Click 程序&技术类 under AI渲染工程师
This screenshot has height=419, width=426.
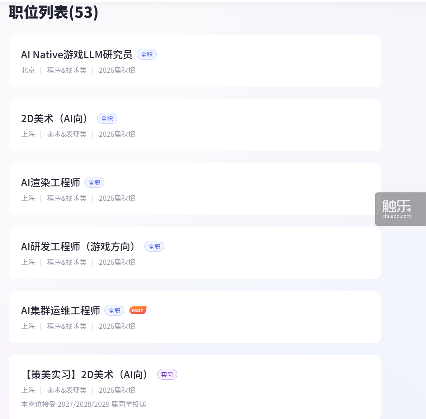(x=67, y=198)
